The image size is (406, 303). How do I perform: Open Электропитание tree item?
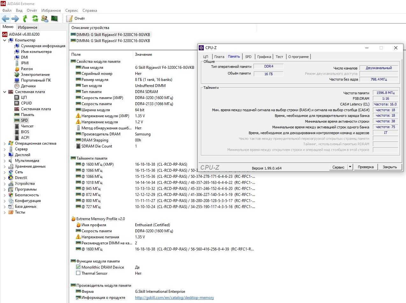(x=35, y=75)
